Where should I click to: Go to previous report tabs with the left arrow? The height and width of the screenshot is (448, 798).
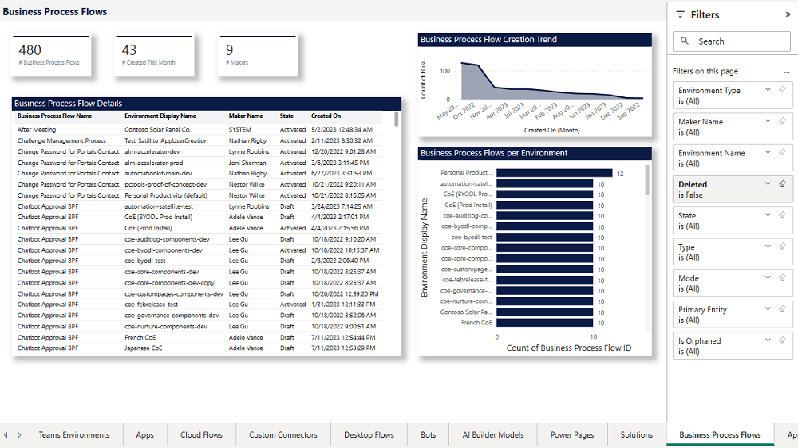point(6,434)
